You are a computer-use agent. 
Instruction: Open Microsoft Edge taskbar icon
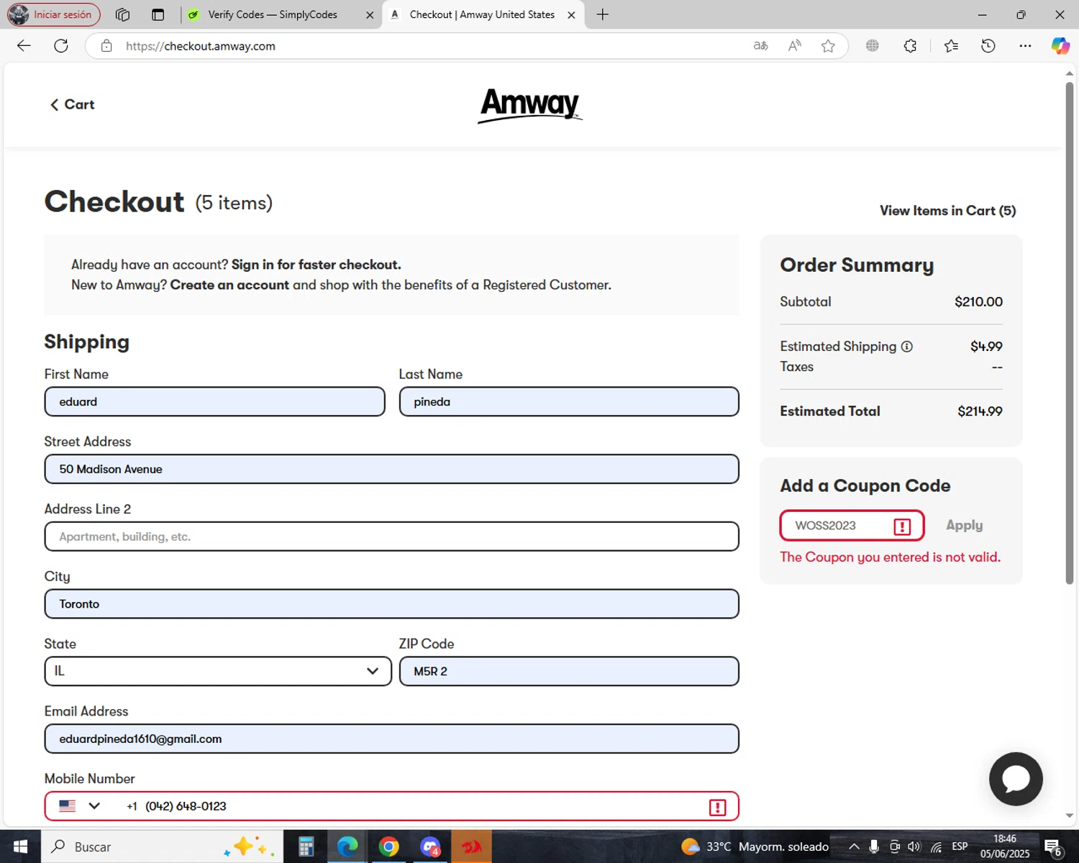click(347, 846)
